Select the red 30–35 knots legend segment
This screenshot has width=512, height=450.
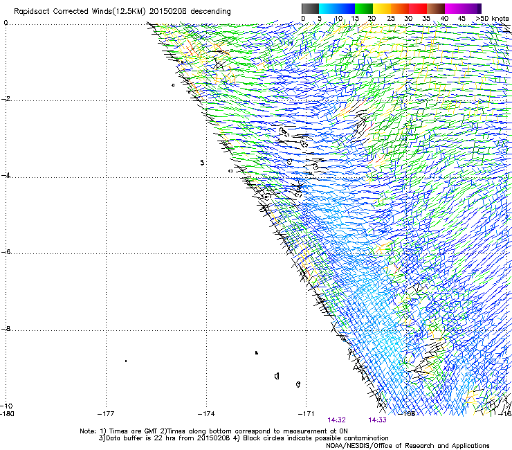click(x=418, y=8)
